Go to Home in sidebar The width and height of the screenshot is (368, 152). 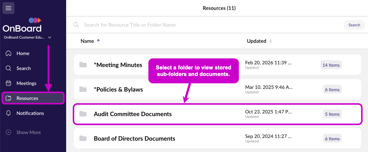[23, 53]
